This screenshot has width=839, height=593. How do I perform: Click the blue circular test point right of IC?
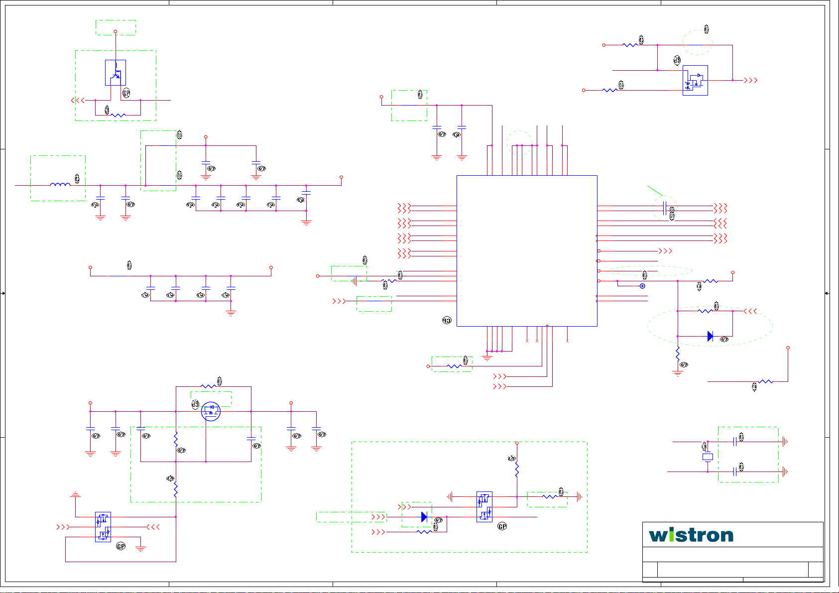click(642, 286)
